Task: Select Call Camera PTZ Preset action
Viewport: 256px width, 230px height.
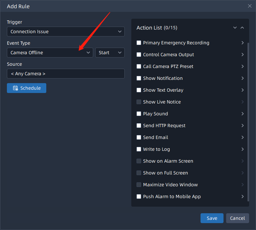Action: [x=139, y=66]
